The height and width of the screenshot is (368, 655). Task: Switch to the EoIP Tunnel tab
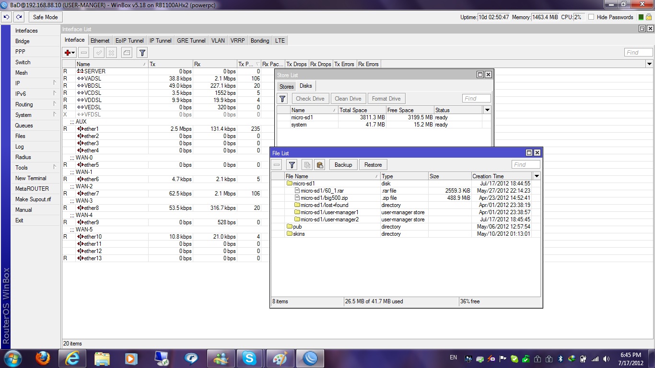(129, 41)
